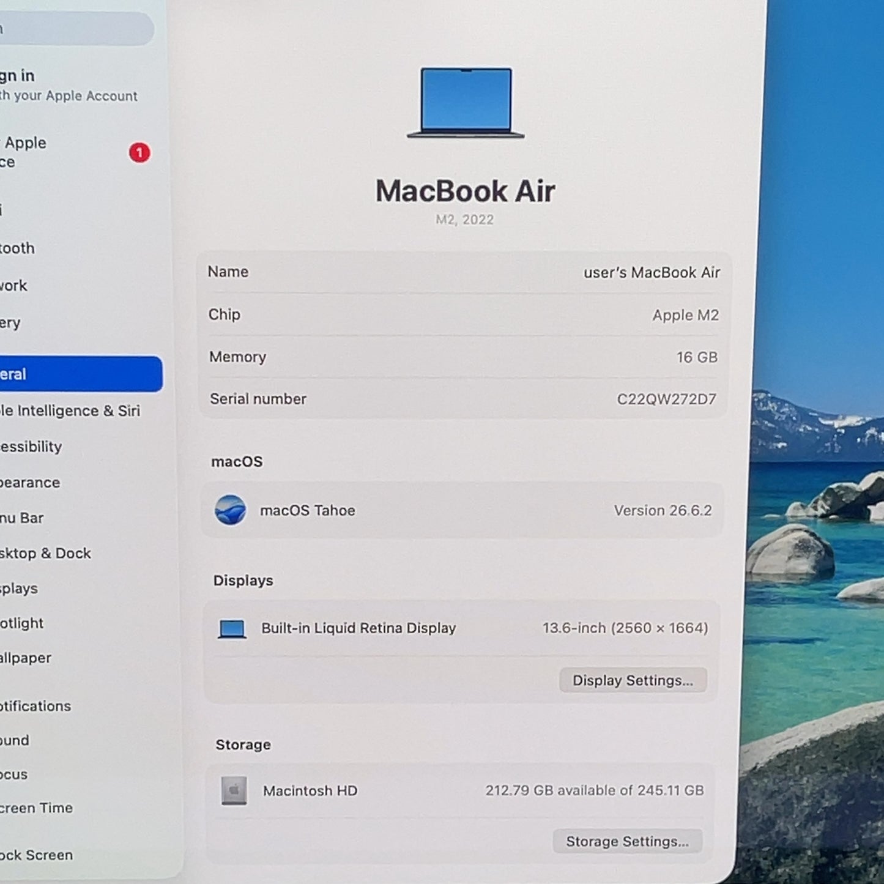The height and width of the screenshot is (884, 884).
Task: Click the "16 GB" memory value
Action: pyautogui.click(x=697, y=357)
